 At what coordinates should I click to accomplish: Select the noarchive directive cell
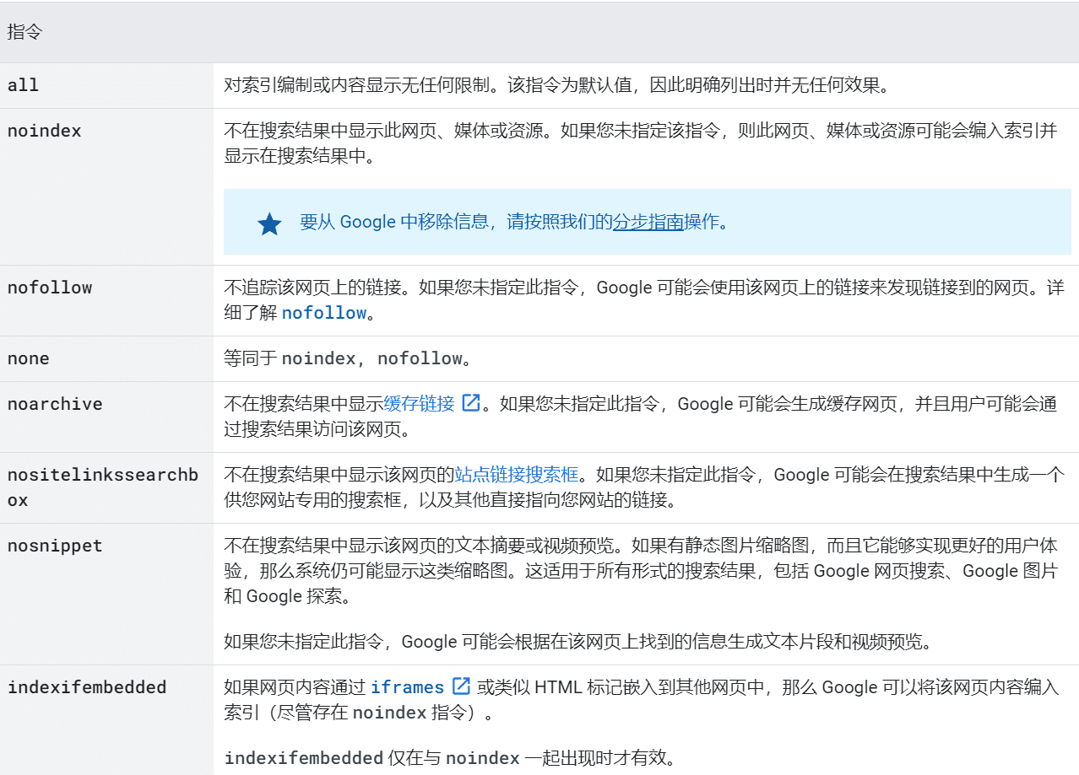[x=54, y=403]
